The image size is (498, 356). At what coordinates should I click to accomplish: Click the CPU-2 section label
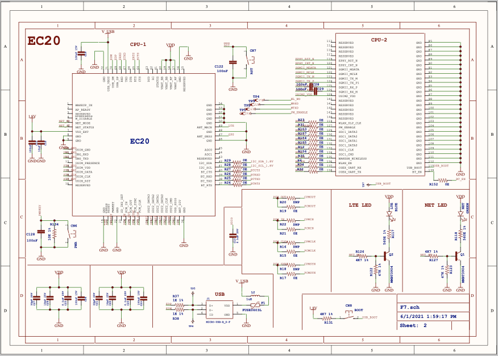point(379,40)
